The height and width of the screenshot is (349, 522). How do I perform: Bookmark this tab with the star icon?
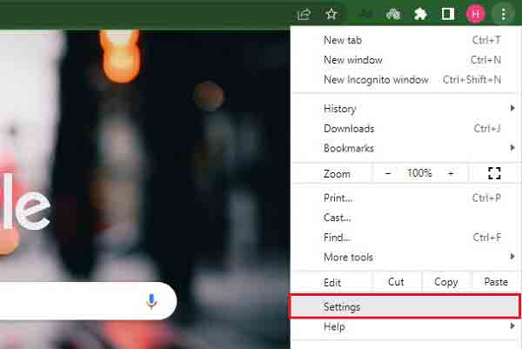pyautogui.click(x=331, y=14)
